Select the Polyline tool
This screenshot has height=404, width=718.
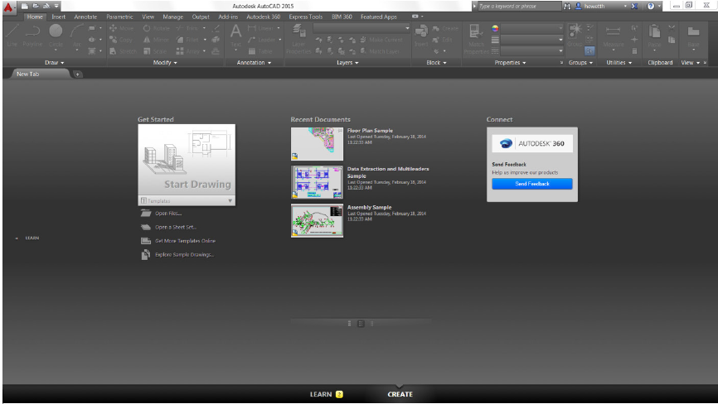pyautogui.click(x=32, y=36)
